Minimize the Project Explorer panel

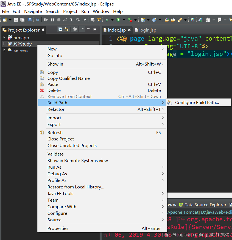pyautogui.click(x=88, y=29)
